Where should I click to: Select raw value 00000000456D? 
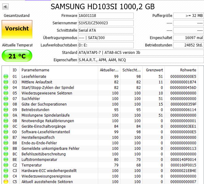(x=183, y=88)
